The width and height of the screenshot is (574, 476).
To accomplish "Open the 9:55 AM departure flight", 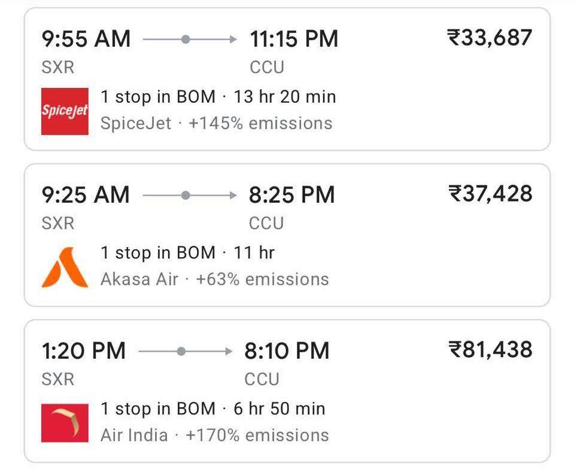I will click(x=86, y=39).
